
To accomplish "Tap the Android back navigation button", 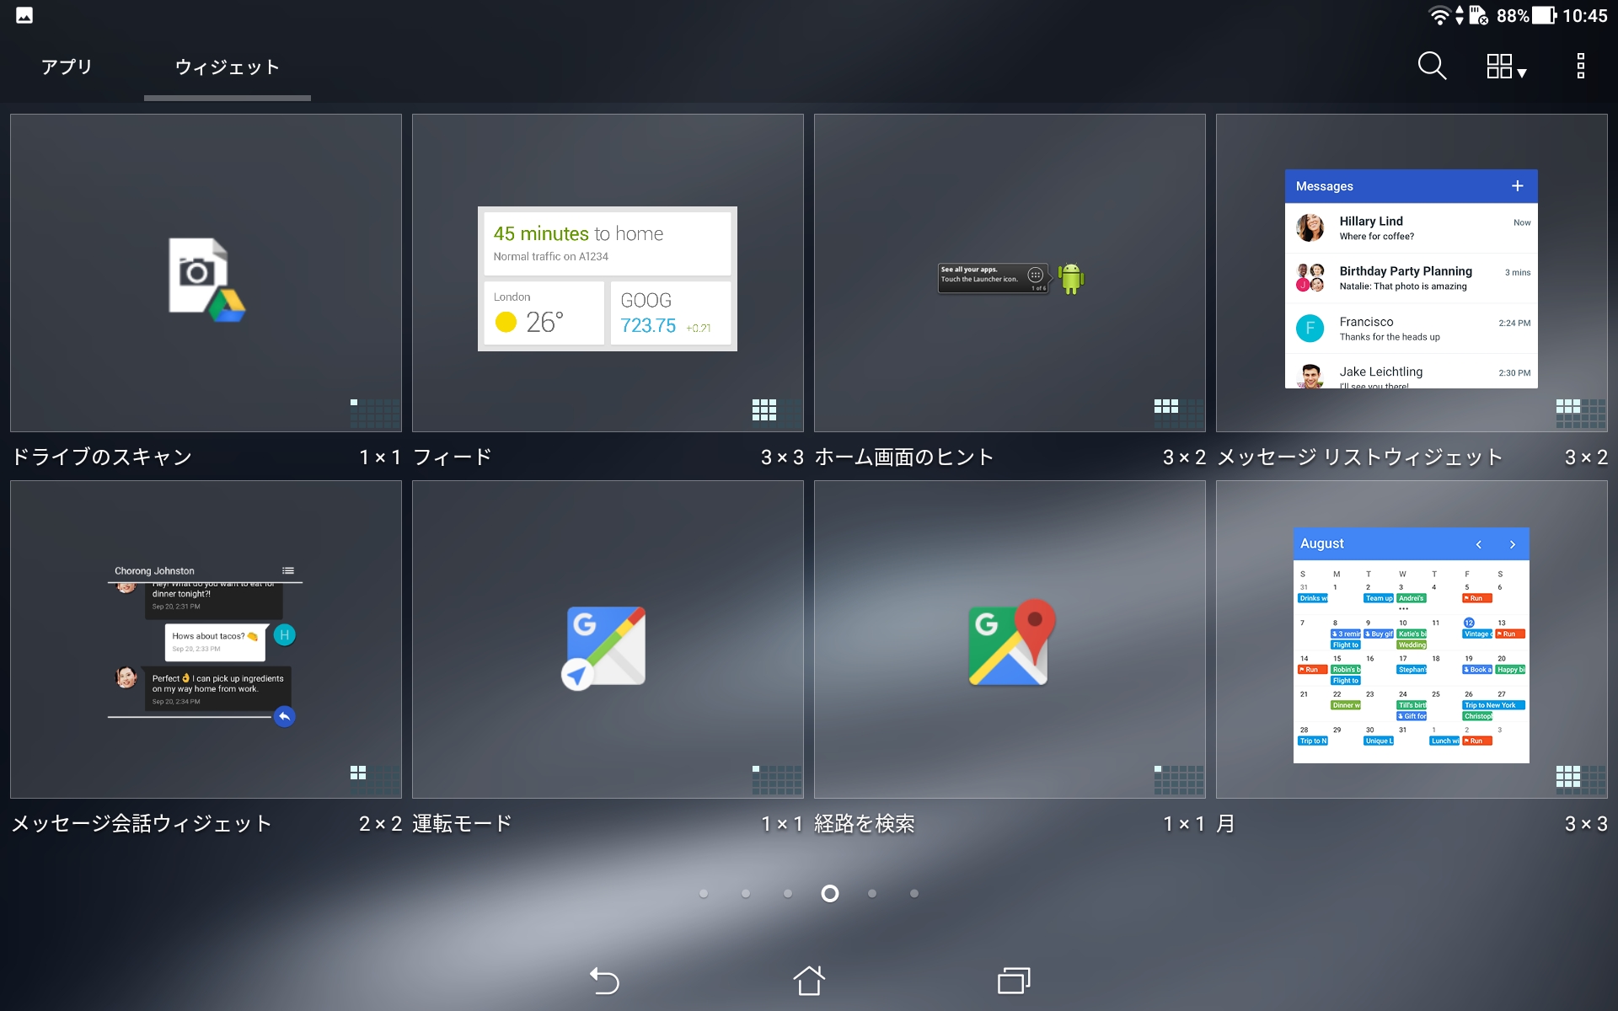I will click(604, 980).
